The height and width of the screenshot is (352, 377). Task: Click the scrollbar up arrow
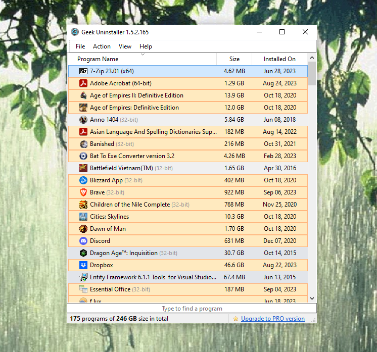click(312, 58)
